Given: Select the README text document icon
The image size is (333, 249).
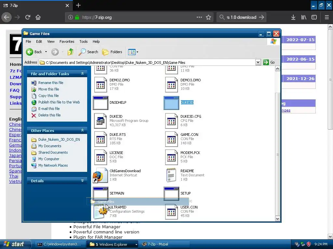Looking at the screenshot, I should point(171,175).
